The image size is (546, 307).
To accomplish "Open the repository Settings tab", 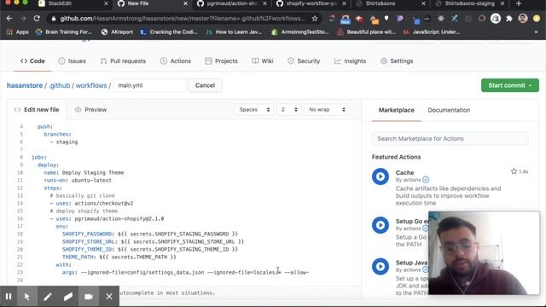I will pos(397,61).
